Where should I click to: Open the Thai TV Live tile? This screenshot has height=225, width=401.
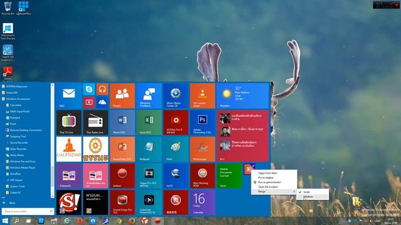click(x=69, y=122)
